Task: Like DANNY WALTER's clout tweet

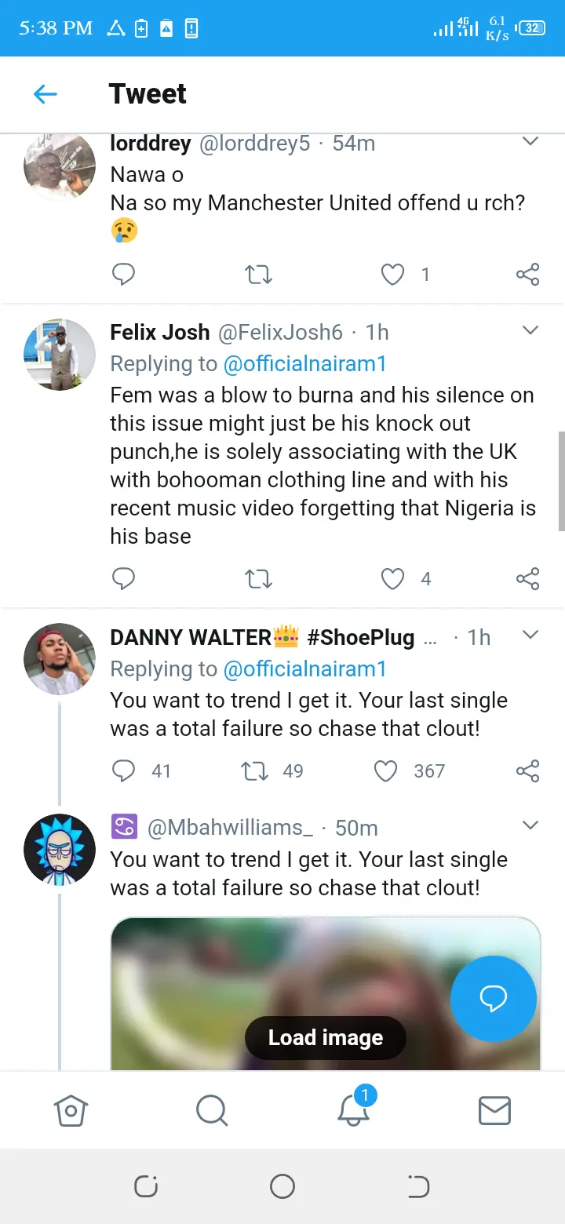Action: coord(385,771)
